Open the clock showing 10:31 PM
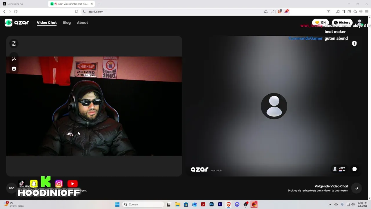This screenshot has width=371, height=209. click(362, 204)
